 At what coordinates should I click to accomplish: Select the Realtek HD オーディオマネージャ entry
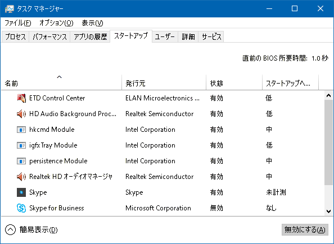[x=71, y=177]
